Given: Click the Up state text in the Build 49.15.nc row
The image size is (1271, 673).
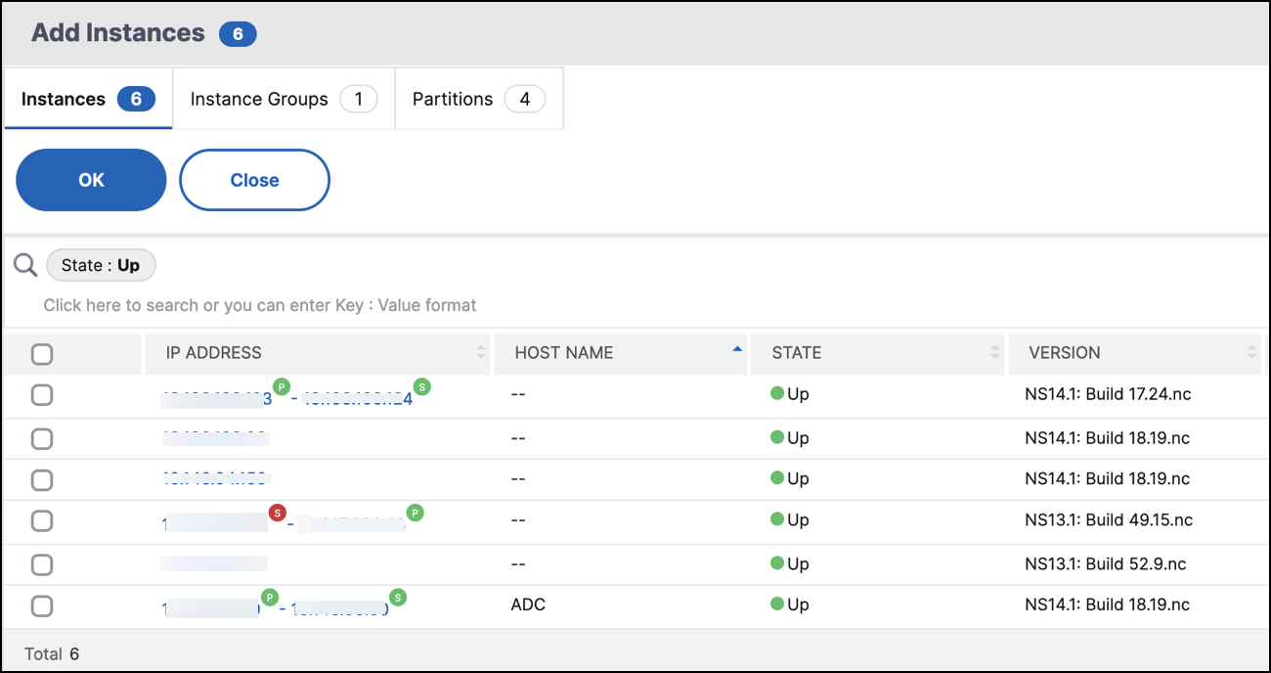Looking at the screenshot, I should click(798, 519).
